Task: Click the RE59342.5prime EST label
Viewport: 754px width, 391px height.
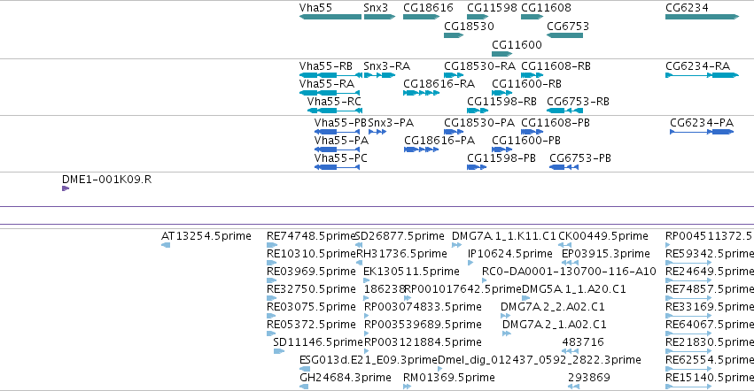Action: 710,253
